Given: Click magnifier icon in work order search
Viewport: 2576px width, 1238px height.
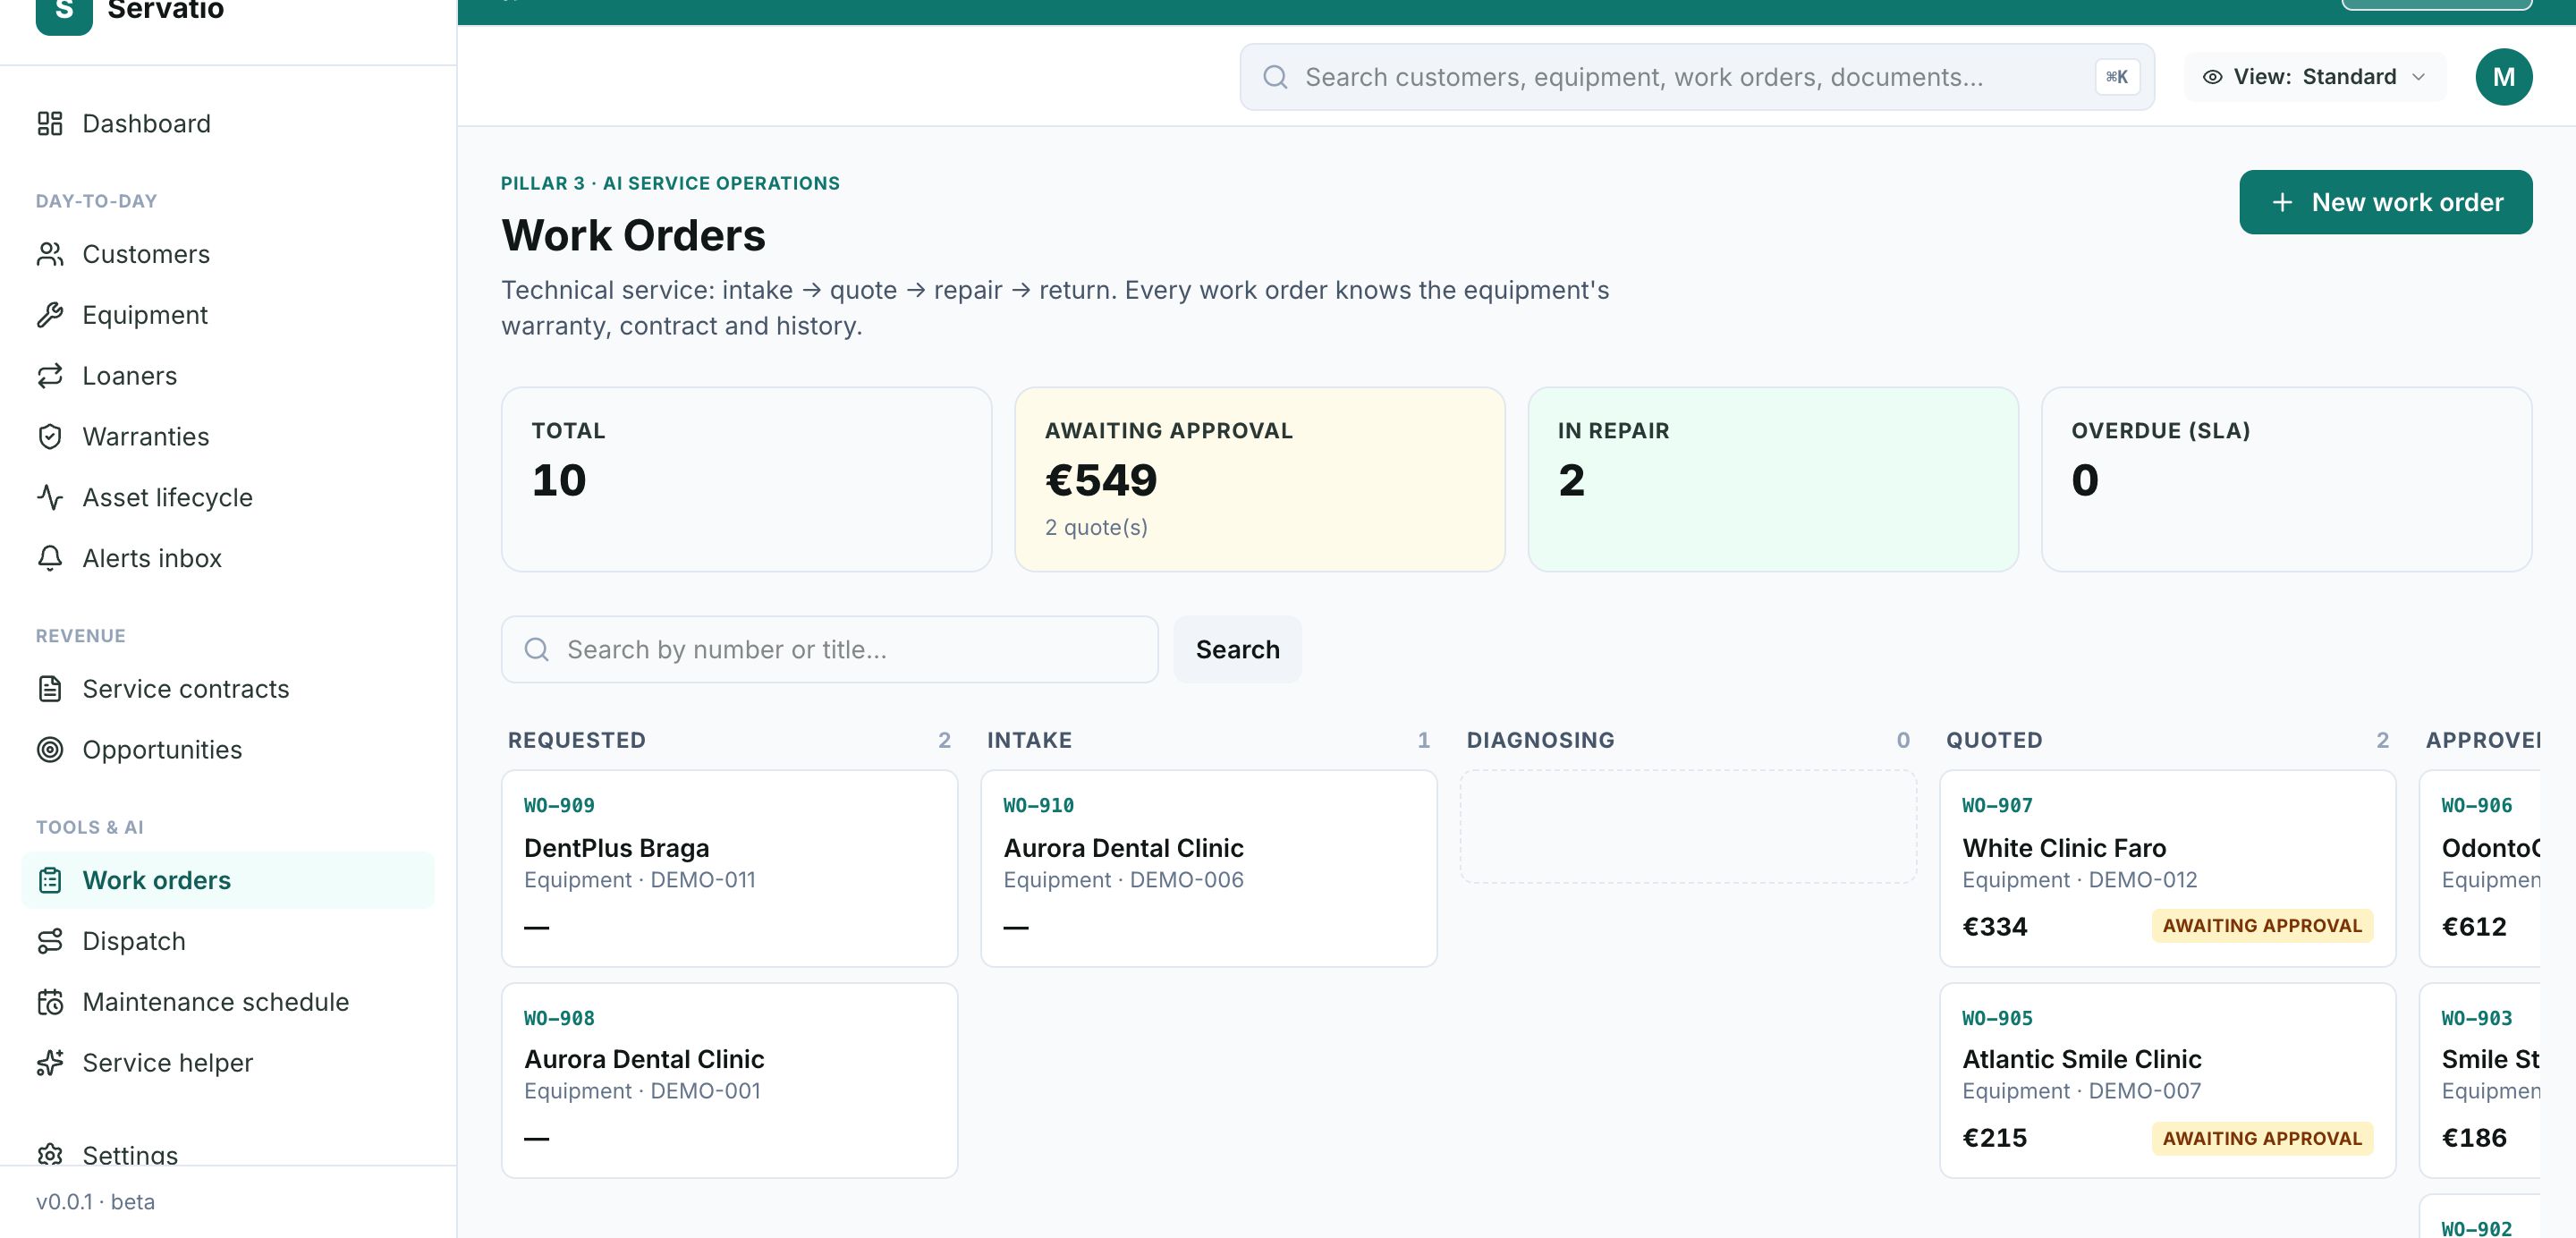Looking at the screenshot, I should [537, 650].
